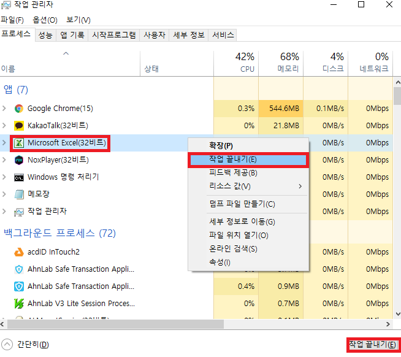Click the horizontal scrollbar right arrow
This screenshot has height=357, width=401.
coord(388,324)
